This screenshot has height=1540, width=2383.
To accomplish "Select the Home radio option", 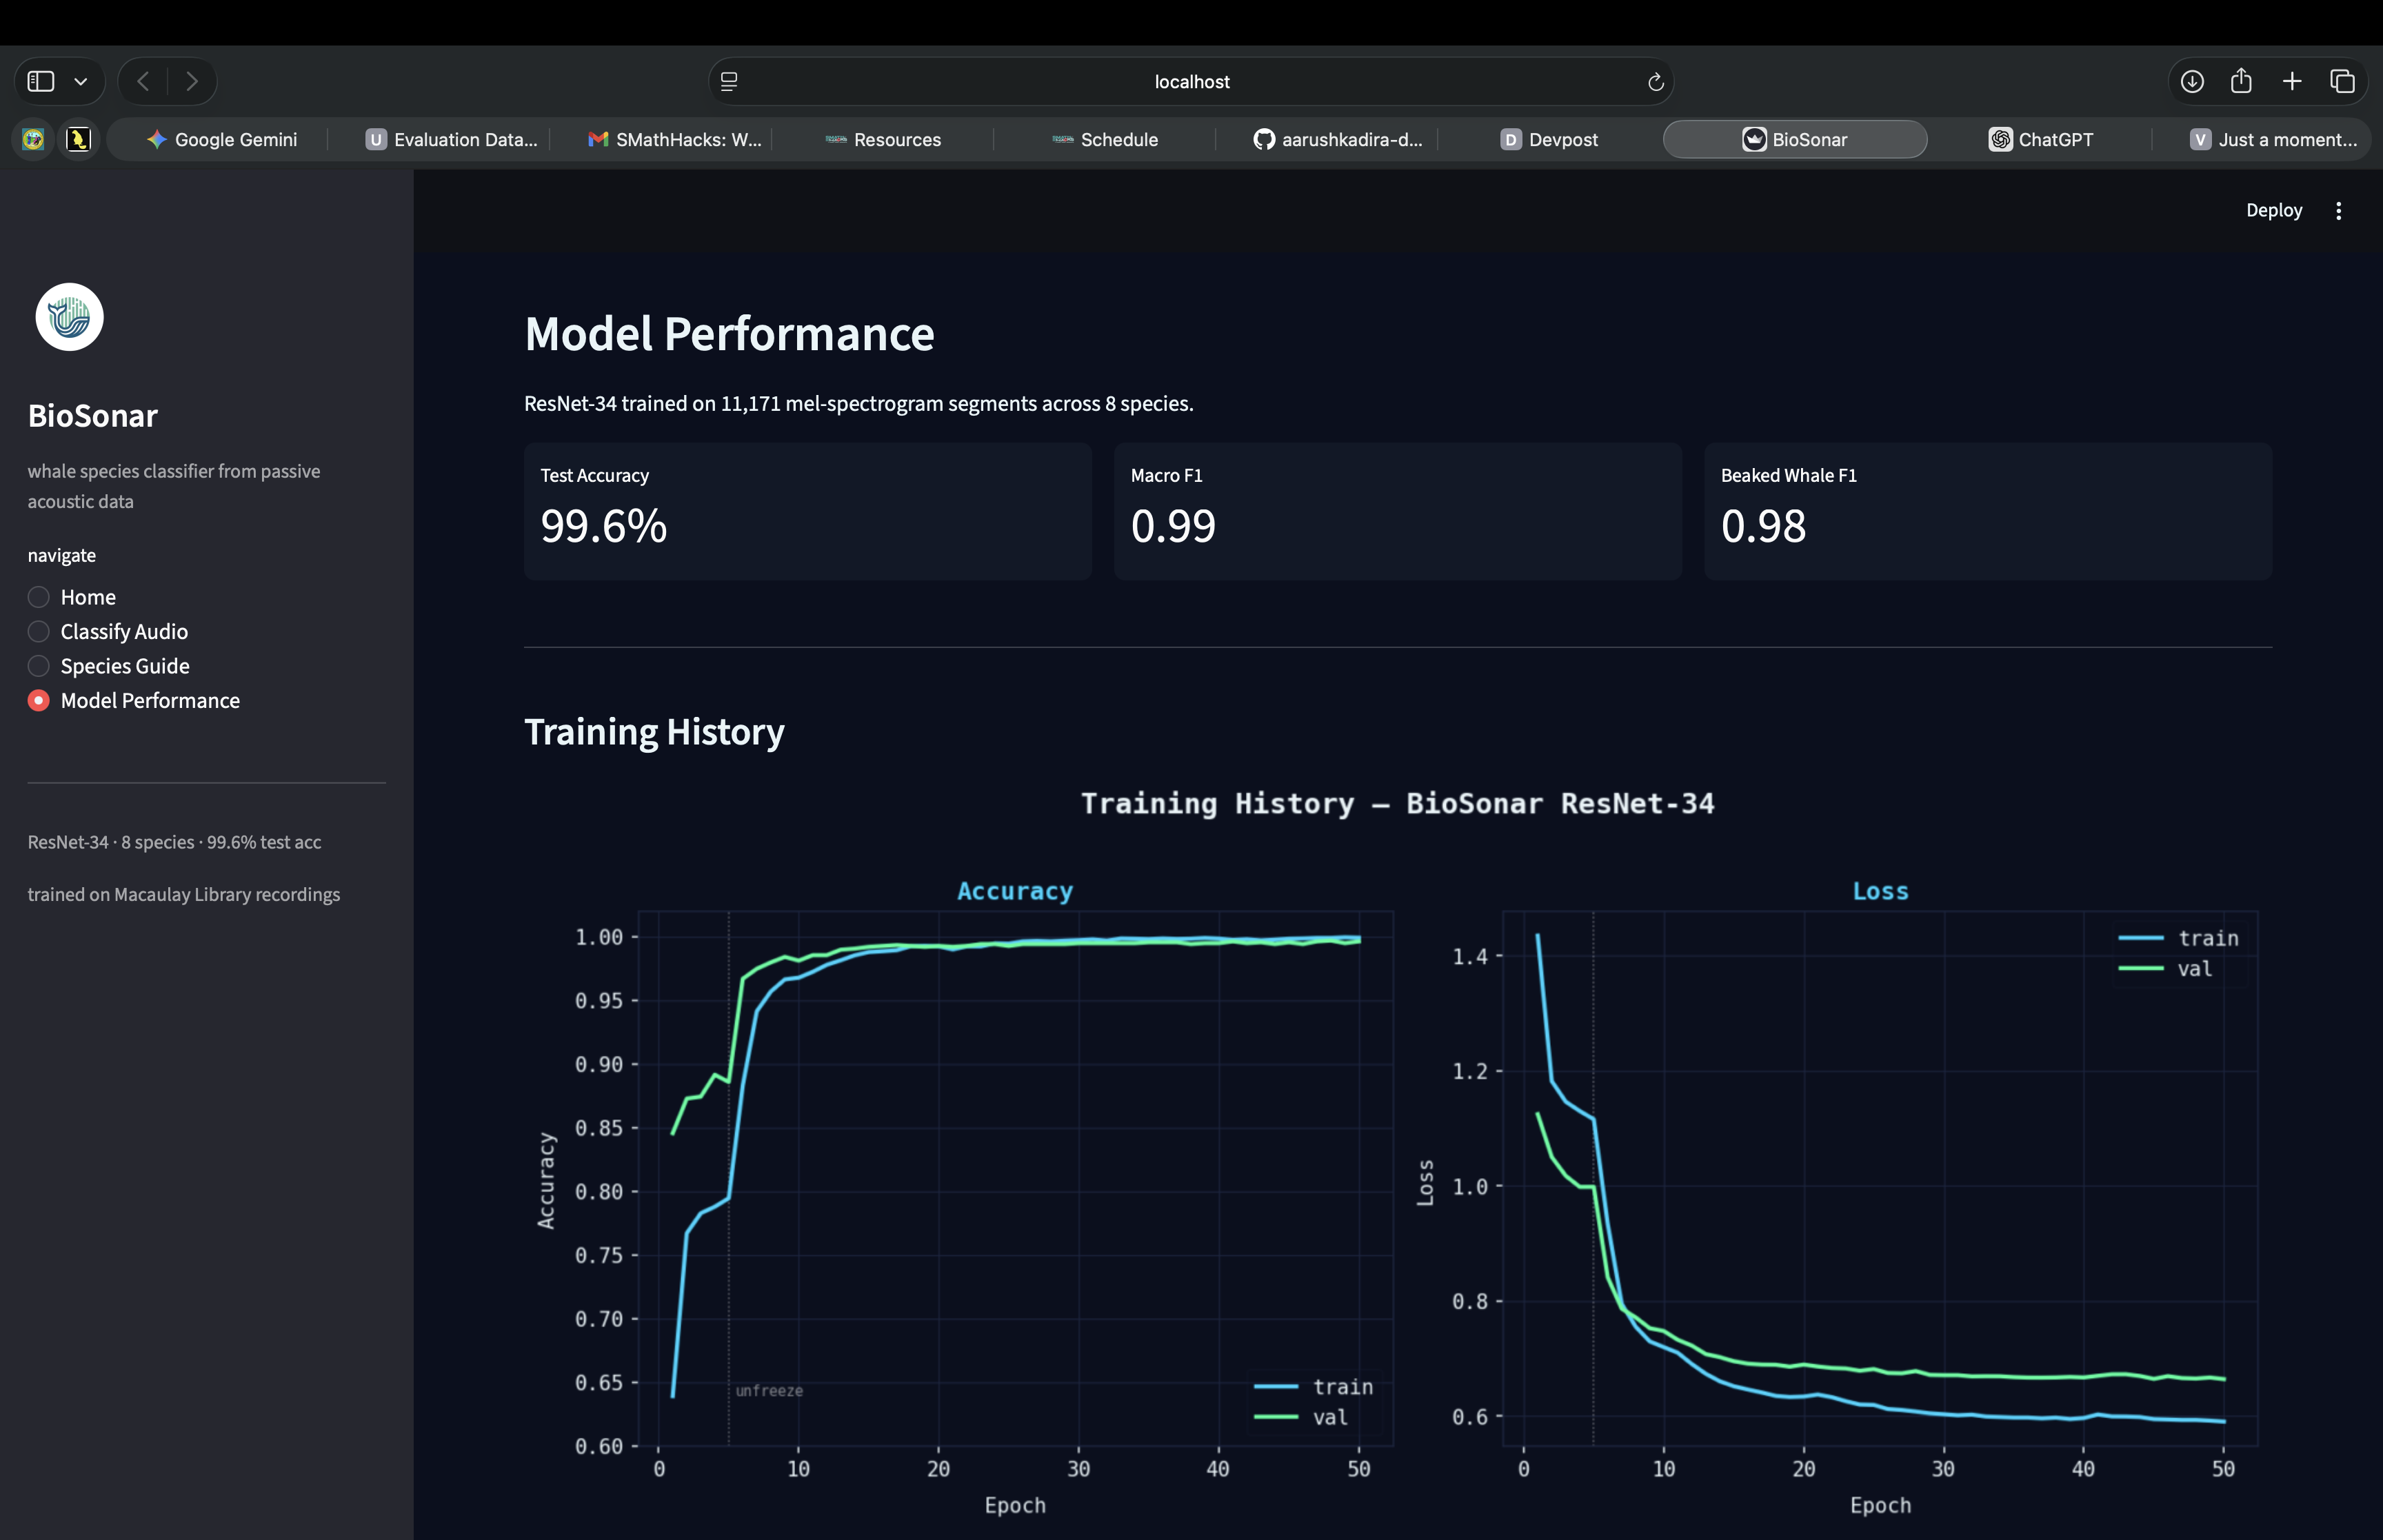I will tap(39, 597).
